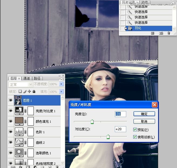Switch to the 通道 channels tab

coord(26,78)
